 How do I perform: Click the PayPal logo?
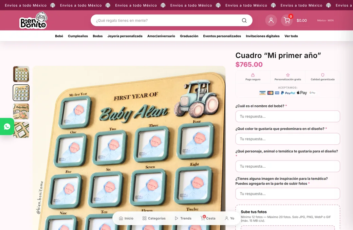[x=288, y=93]
